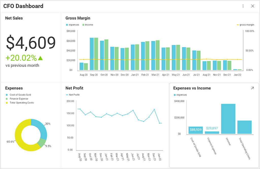Toggle the gross margin line legend
This screenshot has width=260, height=169.
click(245, 25)
